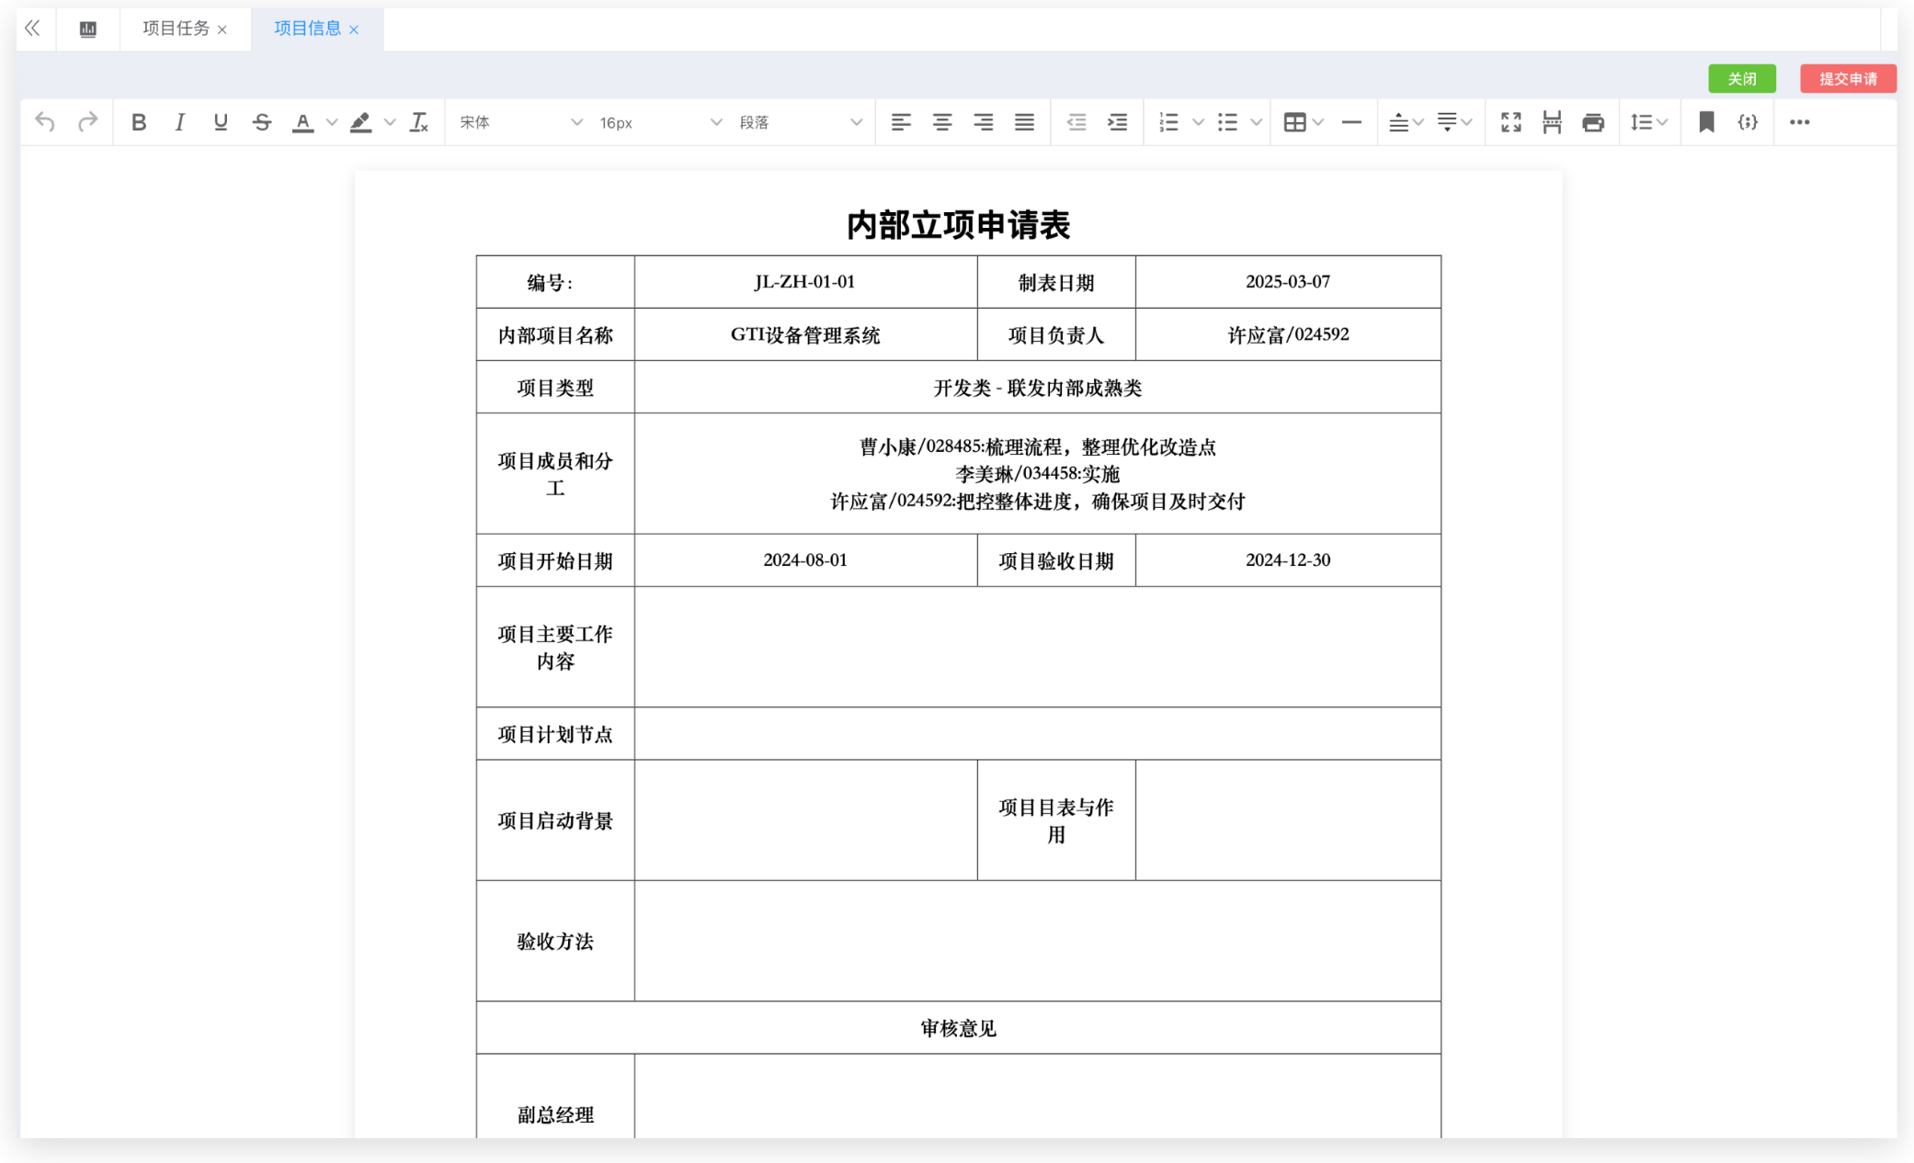This screenshot has height=1163, width=1914.
Task: Click the JL-ZH-01-01 number cell
Action: pyautogui.click(x=805, y=282)
